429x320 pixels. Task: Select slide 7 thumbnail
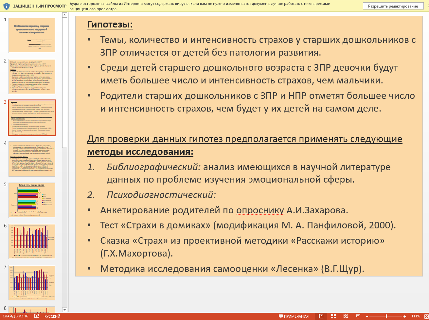coord(32,283)
